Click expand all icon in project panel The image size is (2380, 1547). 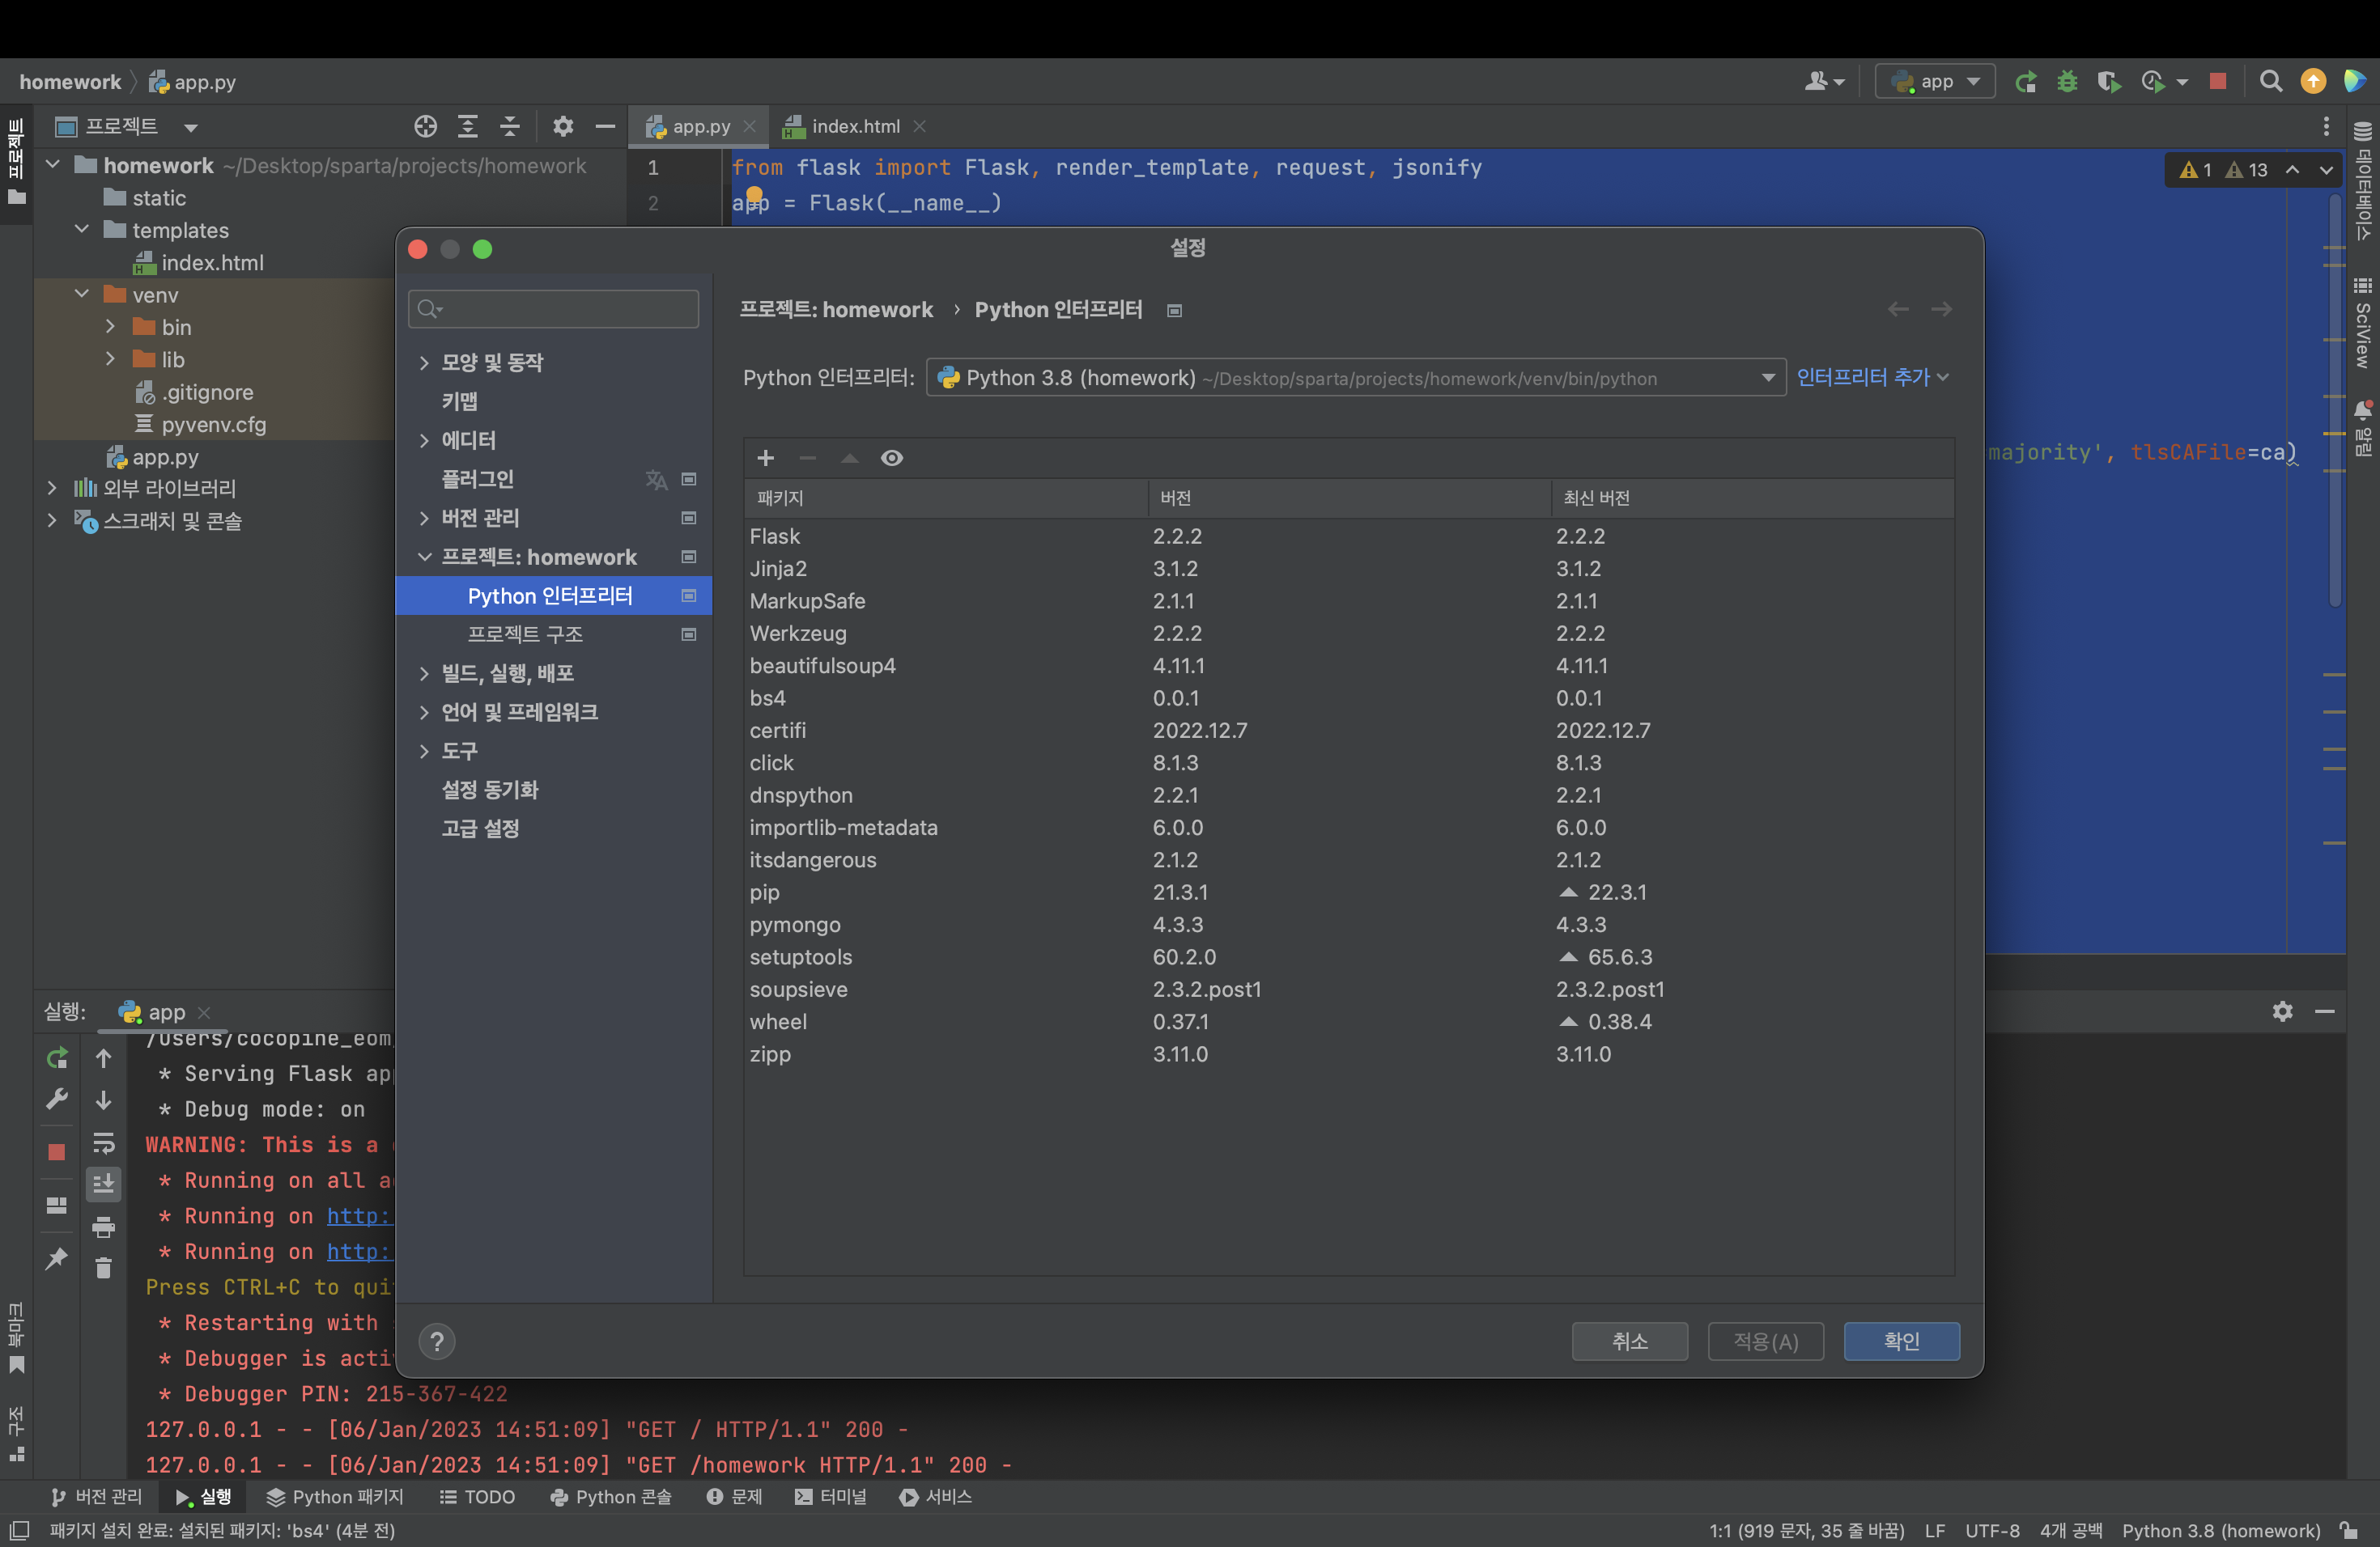coord(468,126)
